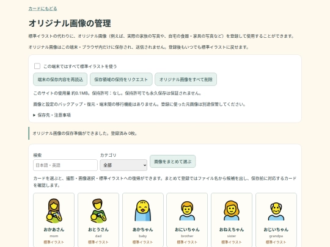Screen dimensions: 330x247
Task: Click the あかちゃん card name text
Action: (142, 229)
